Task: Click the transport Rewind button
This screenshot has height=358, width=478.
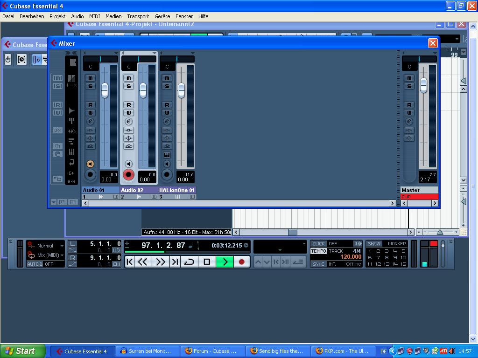Action: [x=143, y=262]
